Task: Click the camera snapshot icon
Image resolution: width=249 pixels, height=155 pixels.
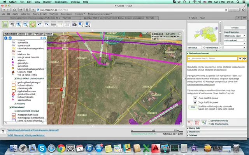Action: (x=74, y=24)
